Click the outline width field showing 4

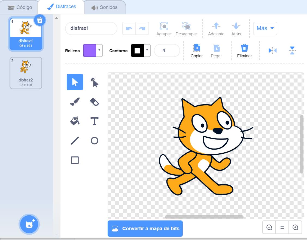point(167,50)
